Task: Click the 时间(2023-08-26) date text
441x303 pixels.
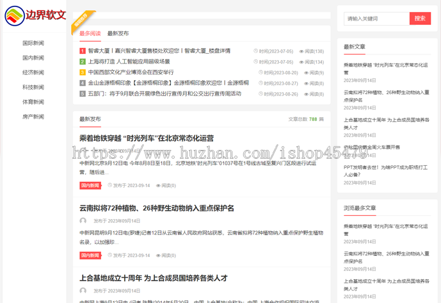Action: click(x=281, y=94)
